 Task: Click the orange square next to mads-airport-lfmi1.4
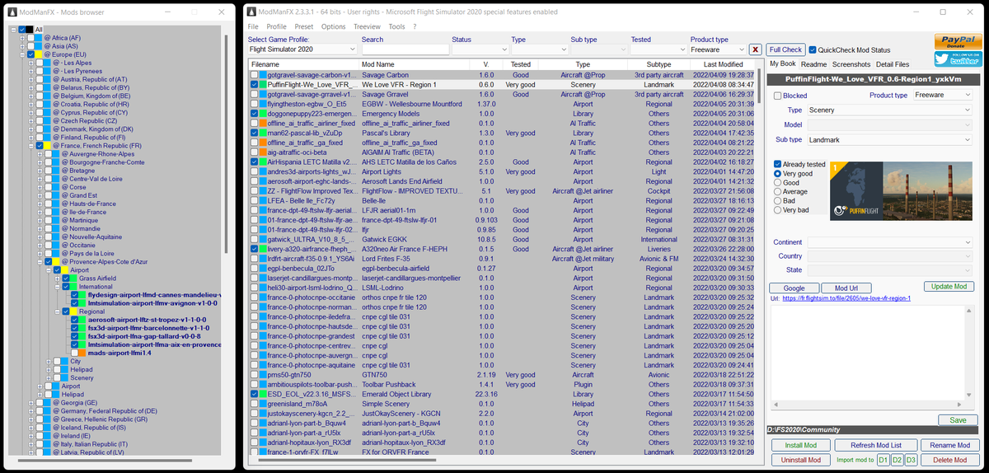tap(82, 353)
